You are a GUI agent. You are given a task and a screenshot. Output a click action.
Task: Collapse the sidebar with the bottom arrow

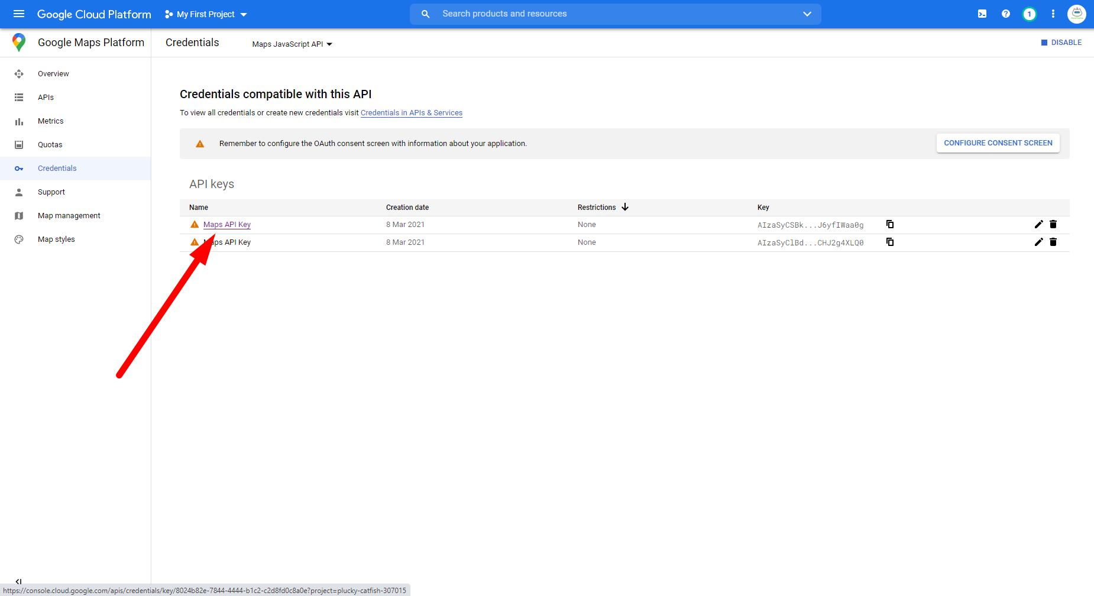18,582
